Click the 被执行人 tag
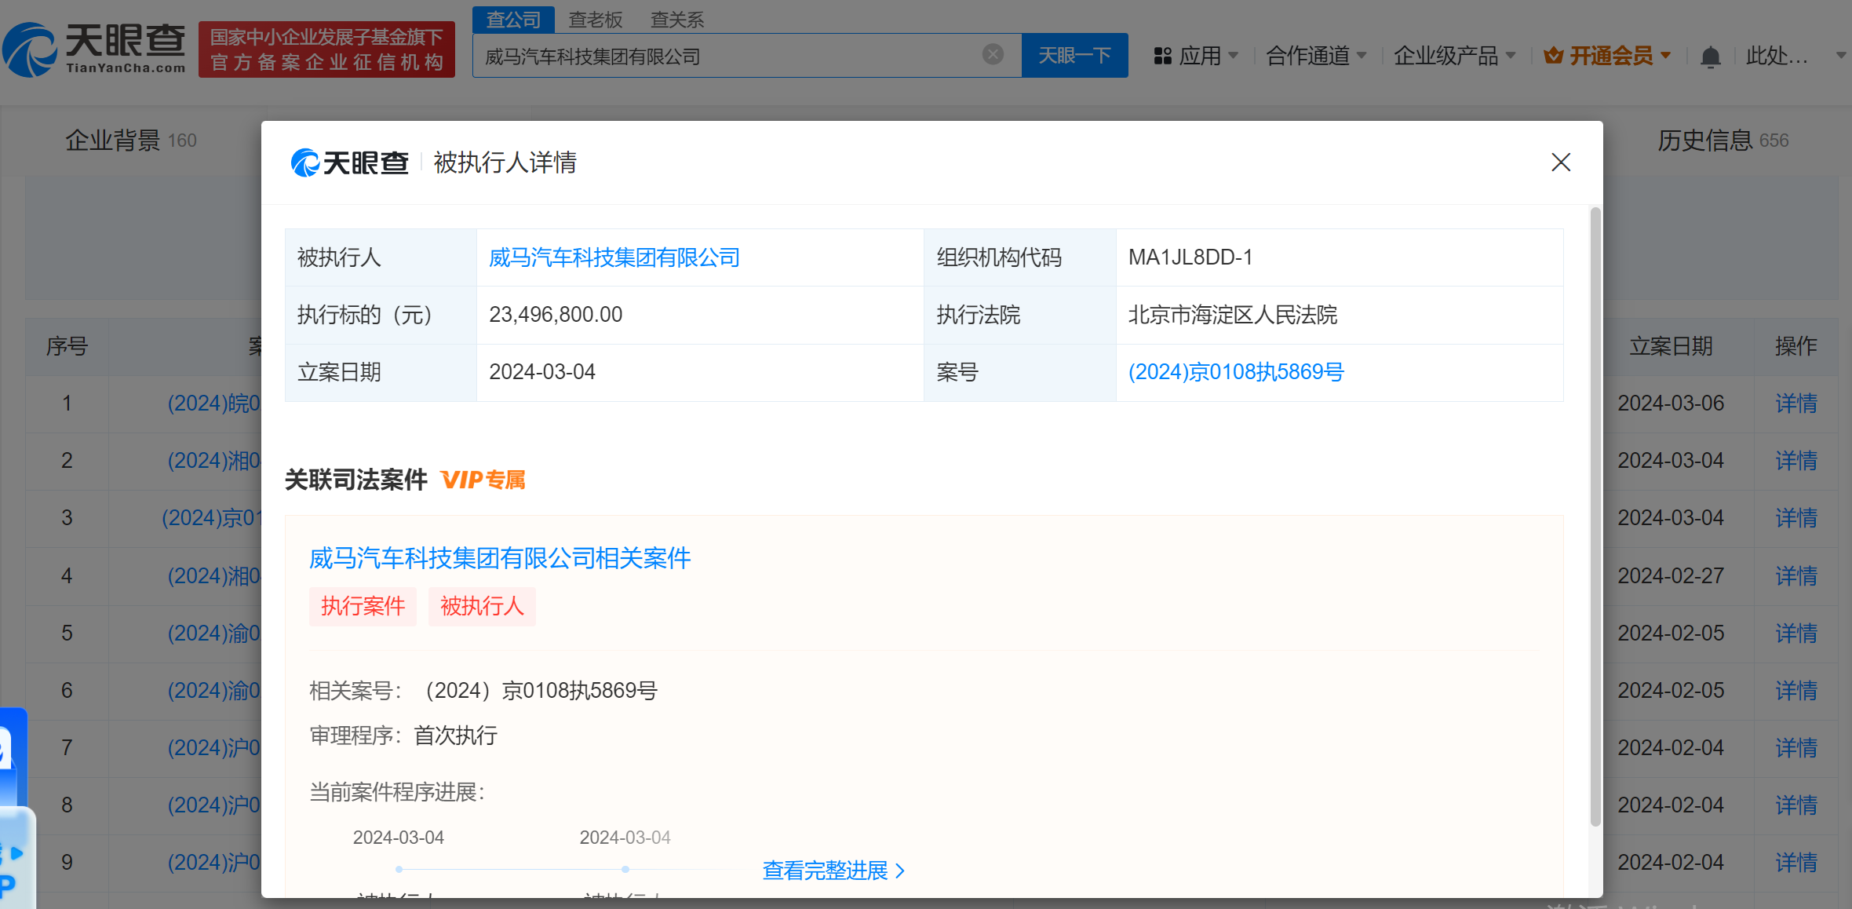The width and height of the screenshot is (1852, 909). click(x=482, y=606)
